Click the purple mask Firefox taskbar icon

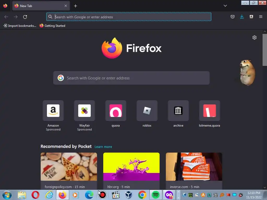pos(169,195)
